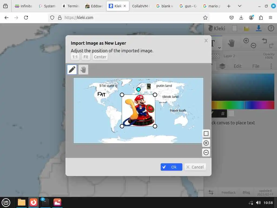Image resolution: width=277 pixels, height=208 pixels.
Task: Click the cyan rotation handle above Mario image
Action: coord(138,89)
